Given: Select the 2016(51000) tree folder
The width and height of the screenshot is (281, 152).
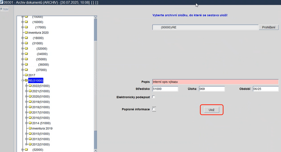Looking at the screenshot, I should 41,118.
